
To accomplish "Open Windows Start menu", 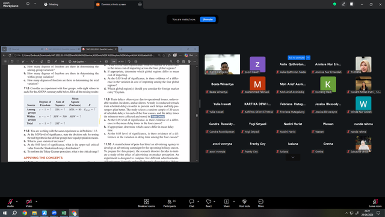I will (x=5, y=213).
